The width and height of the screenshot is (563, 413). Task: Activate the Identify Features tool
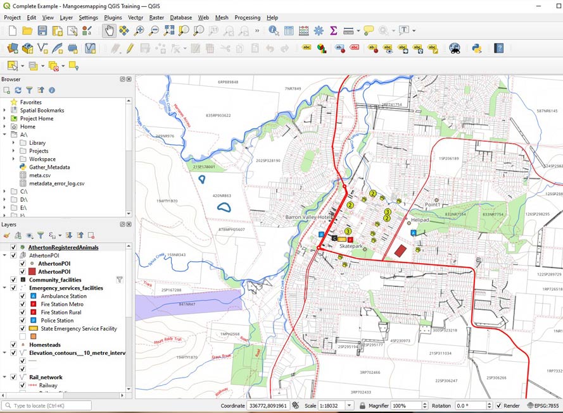coord(274,31)
